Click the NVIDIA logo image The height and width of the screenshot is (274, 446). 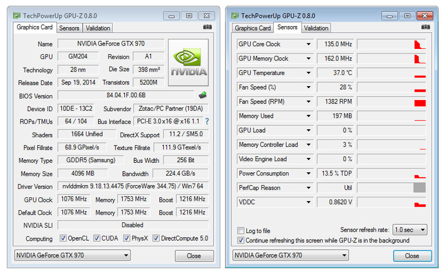[x=188, y=62]
